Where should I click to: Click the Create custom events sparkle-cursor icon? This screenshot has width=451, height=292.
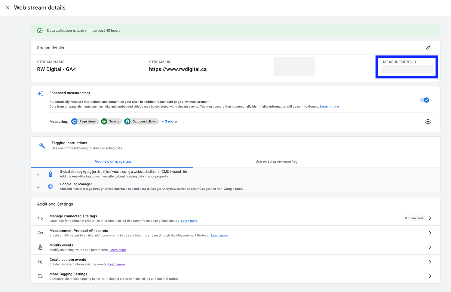40,262
